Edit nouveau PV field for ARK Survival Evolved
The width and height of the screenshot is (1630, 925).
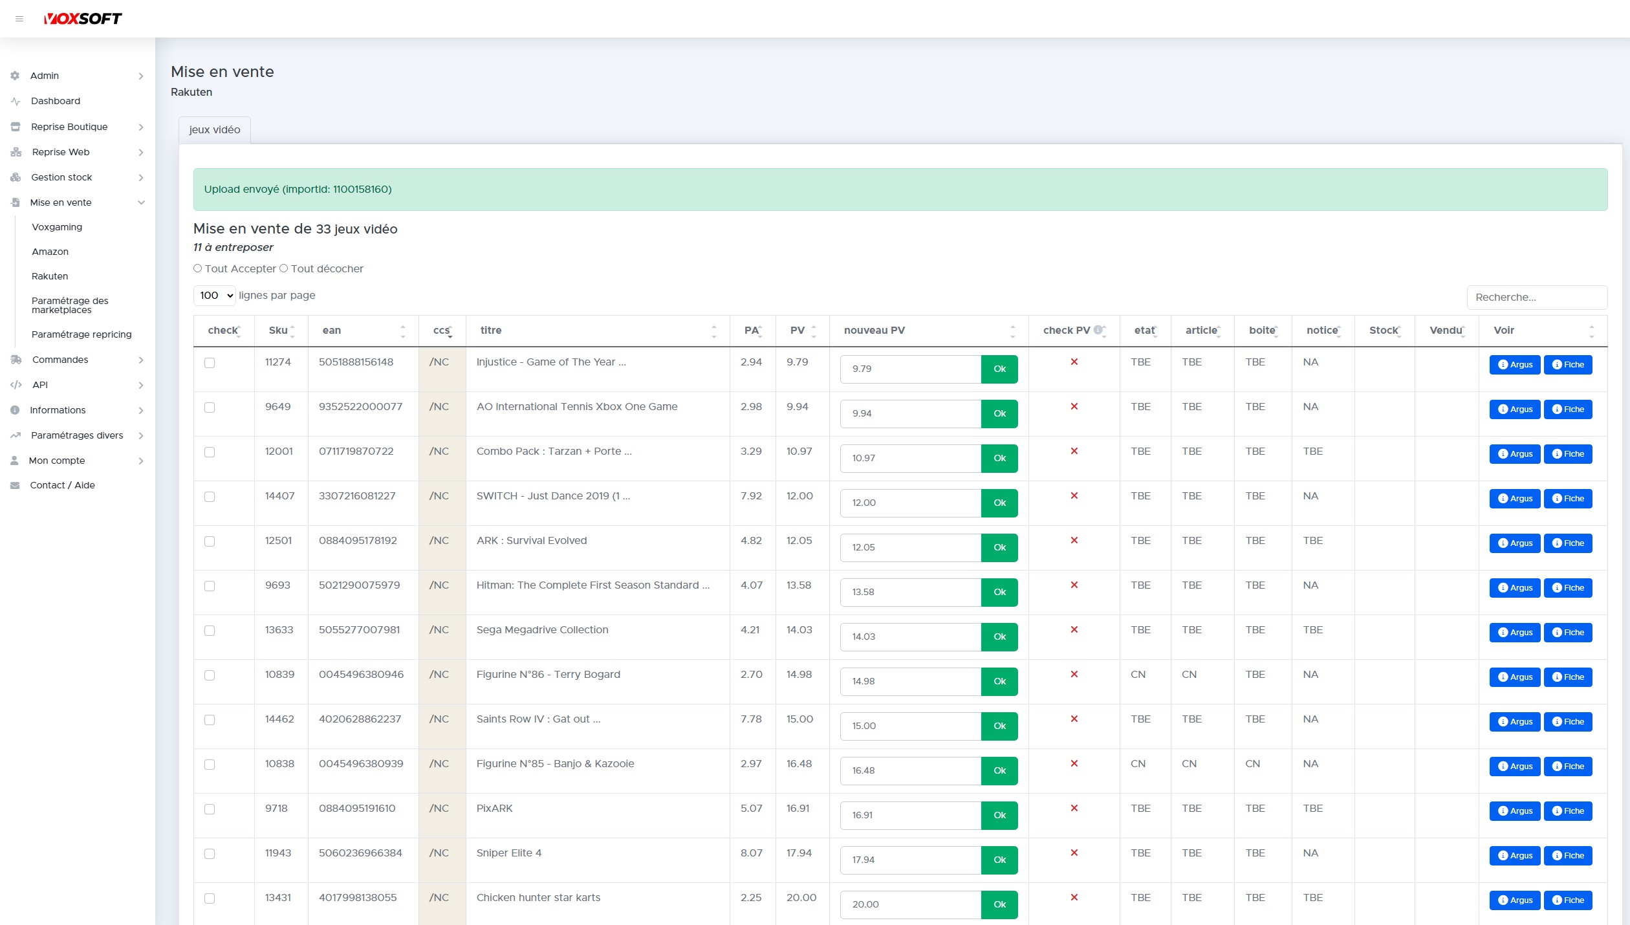[x=911, y=548]
